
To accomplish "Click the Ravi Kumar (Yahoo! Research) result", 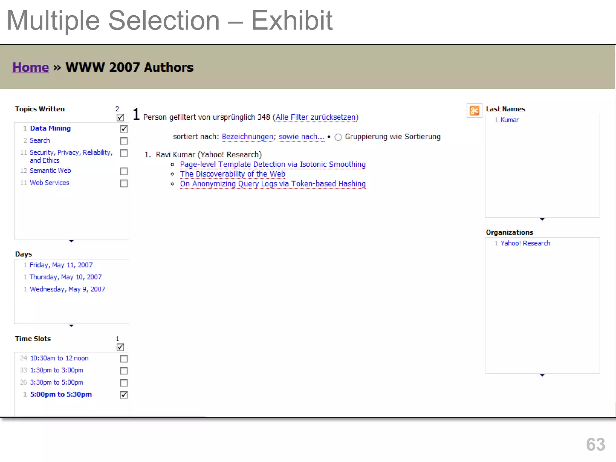I will point(209,155).
